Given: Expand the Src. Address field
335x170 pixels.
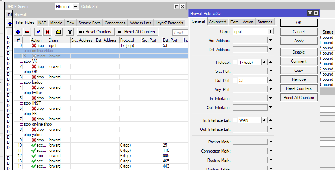Looking at the screenshot, I should coord(271,40).
